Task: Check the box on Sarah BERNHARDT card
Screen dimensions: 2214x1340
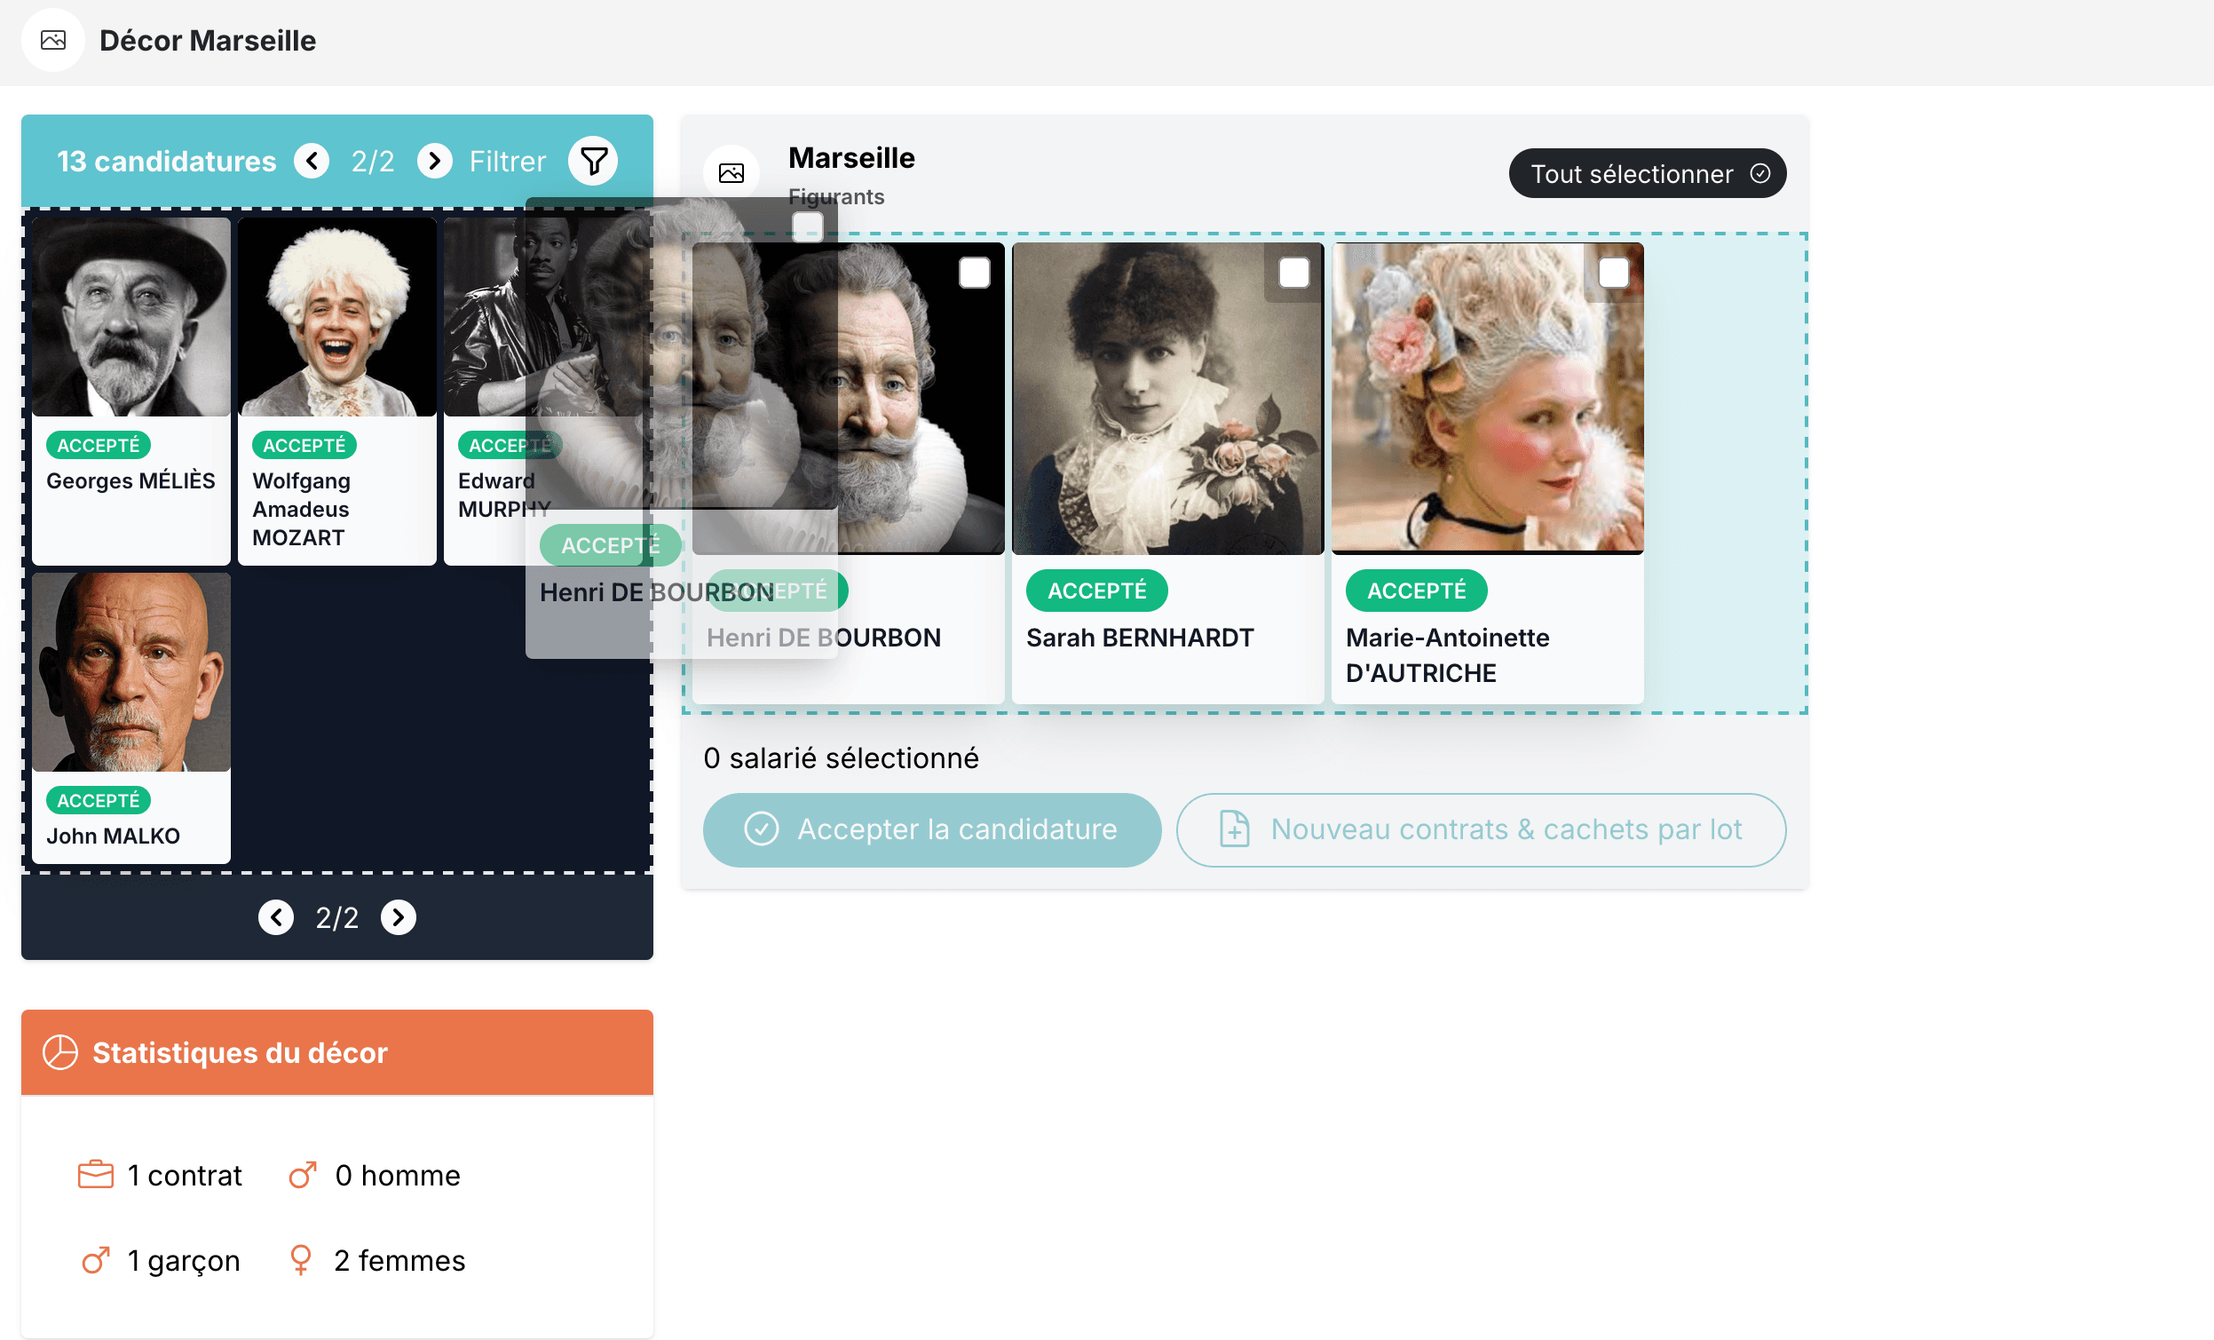Action: tap(1294, 273)
